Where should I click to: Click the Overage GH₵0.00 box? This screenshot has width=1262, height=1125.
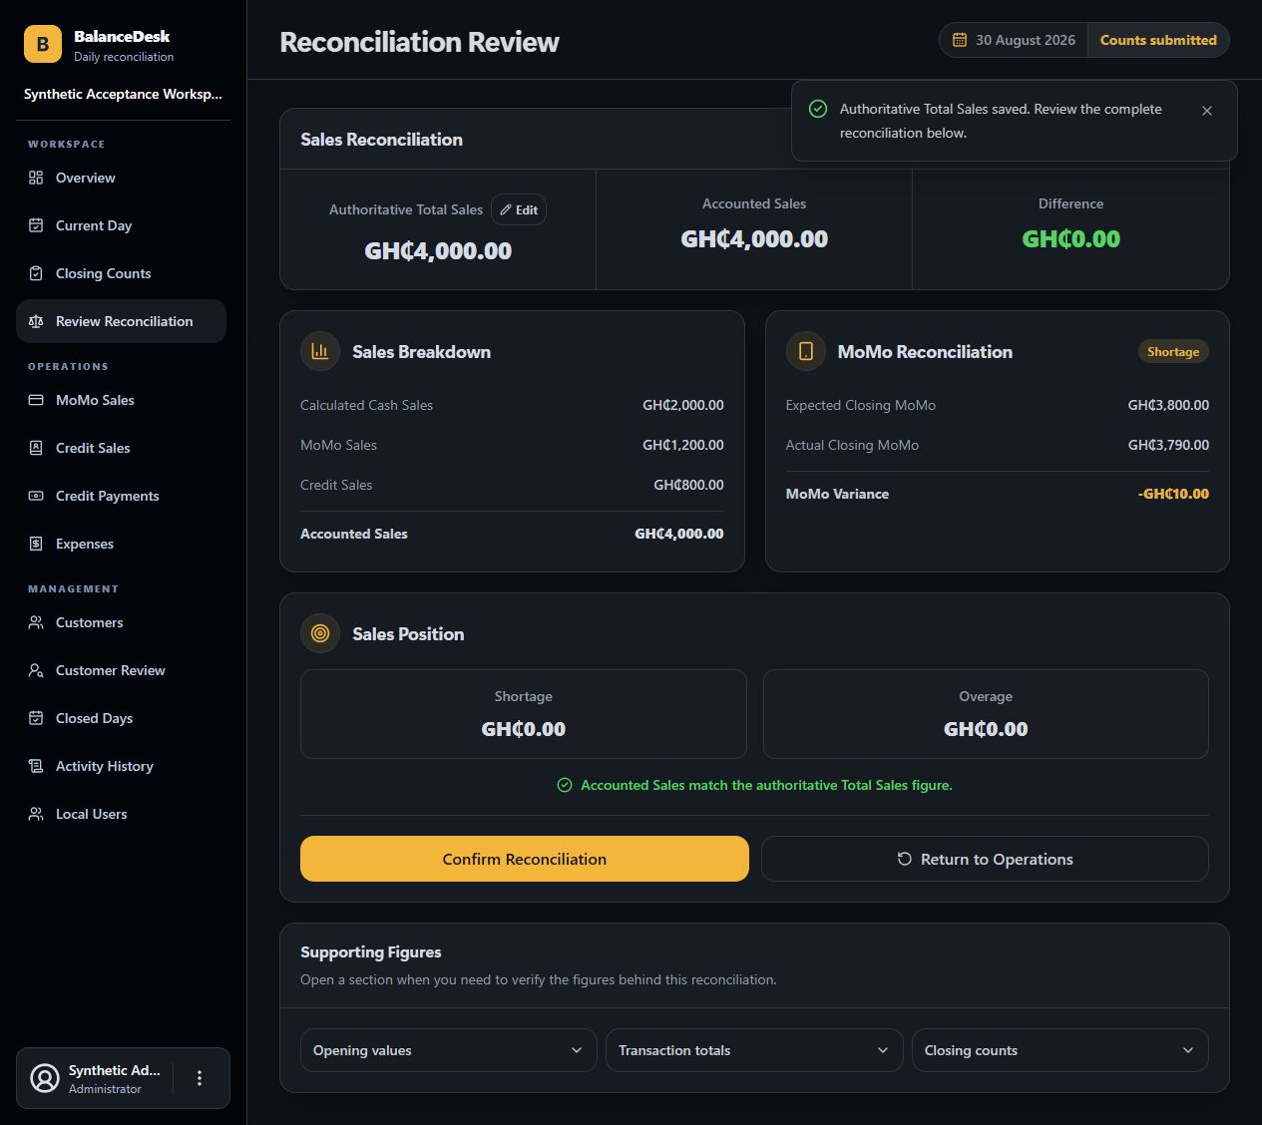click(986, 714)
